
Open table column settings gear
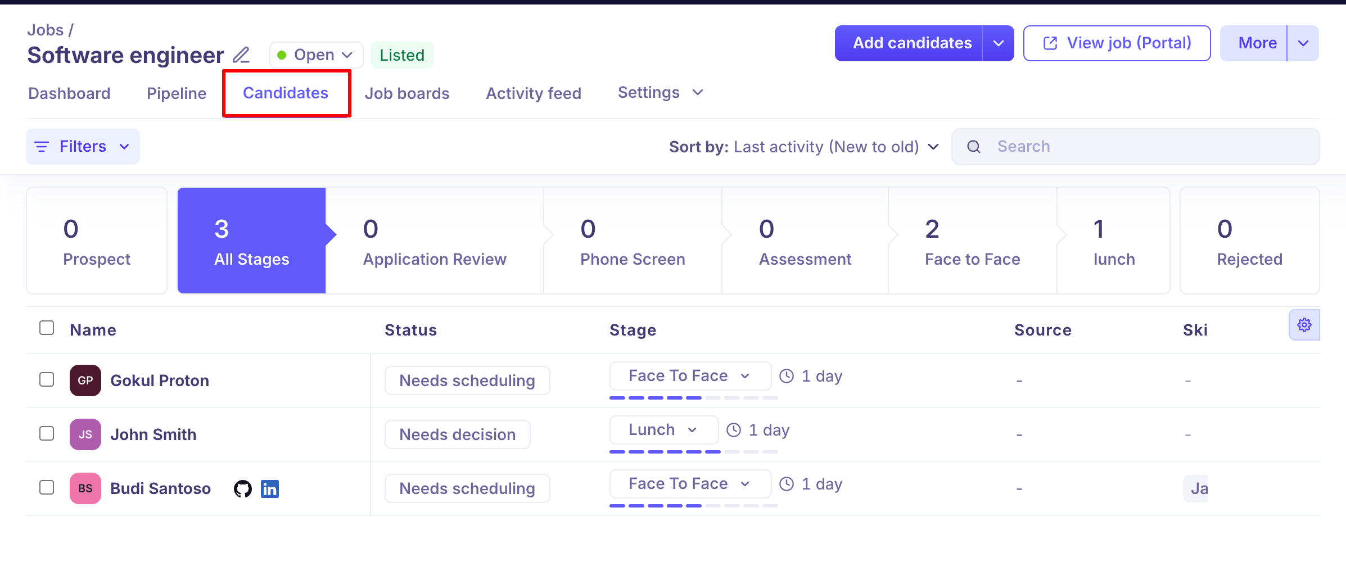pyautogui.click(x=1304, y=325)
